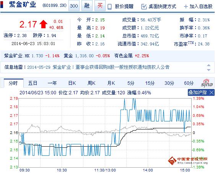The height and width of the screenshot is (173, 215).
Task: Switch to the 五日 five-day tab
Action: pos(33,83)
